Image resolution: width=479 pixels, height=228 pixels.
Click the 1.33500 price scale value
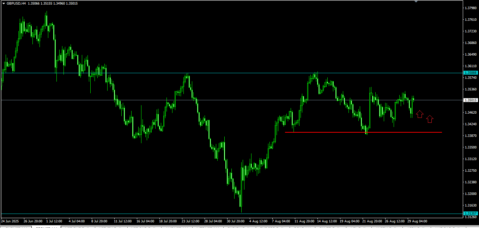pyautogui.click(x=471, y=147)
